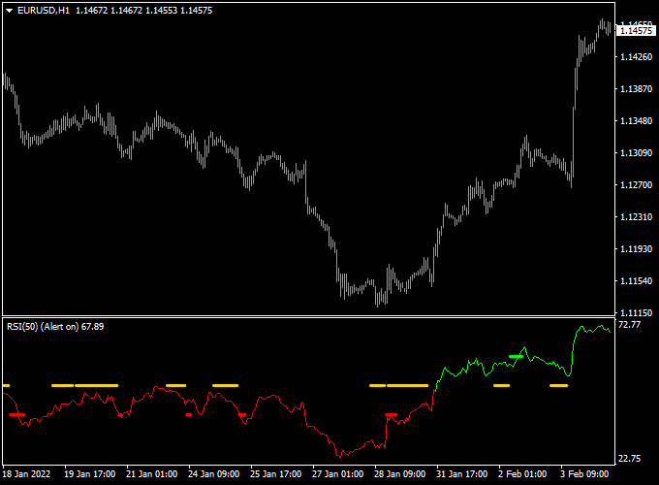Click the 28 Jan 09:00 time label

coord(399,474)
